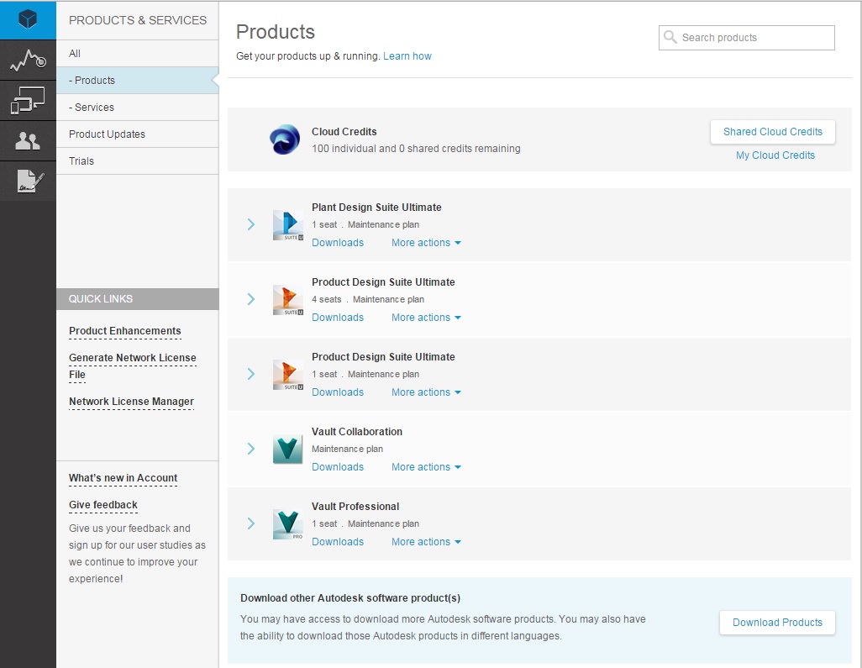Image resolution: width=862 pixels, height=668 pixels.
Task: Click the Vault Professional product icon
Action: pyautogui.click(x=287, y=524)
